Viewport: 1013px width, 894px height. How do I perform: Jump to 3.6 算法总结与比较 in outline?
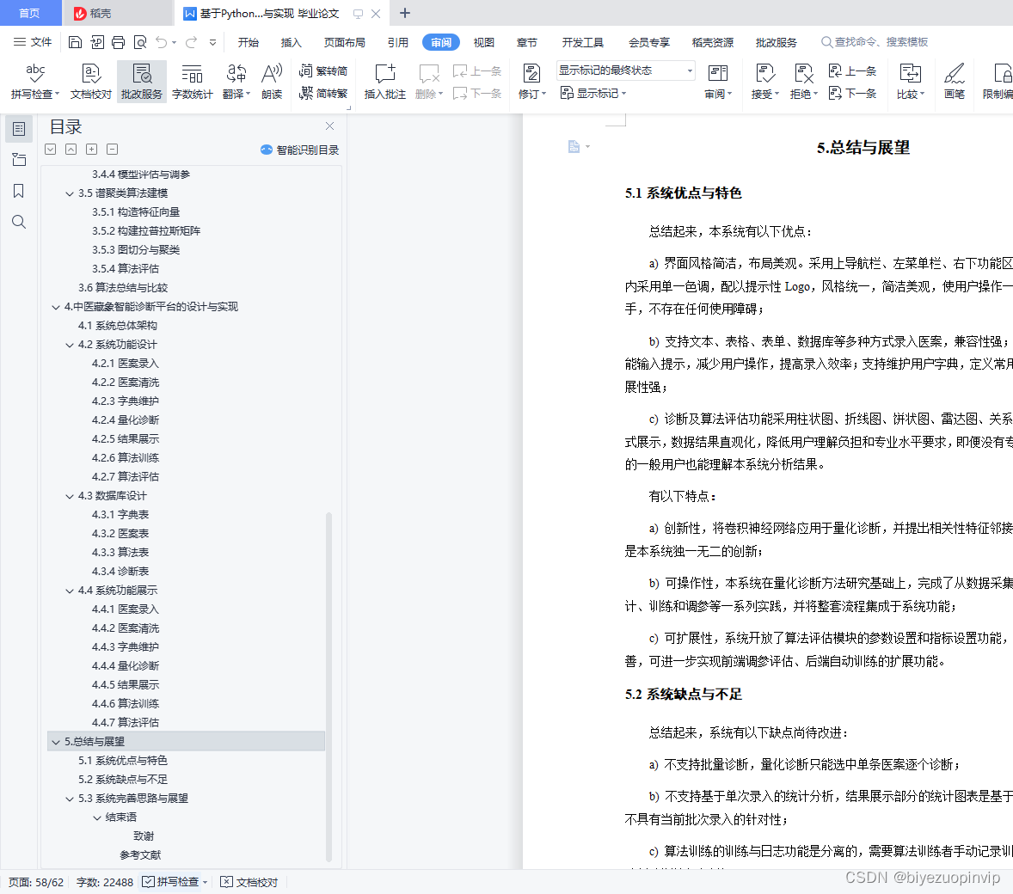[x=123, y=287]
